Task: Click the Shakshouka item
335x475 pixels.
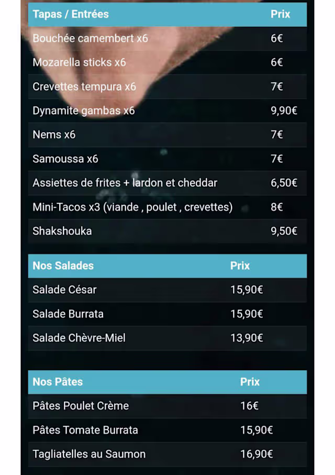Action: pyautogui.click(x=62, y=231)
